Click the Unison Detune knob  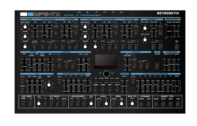[91, 104]
